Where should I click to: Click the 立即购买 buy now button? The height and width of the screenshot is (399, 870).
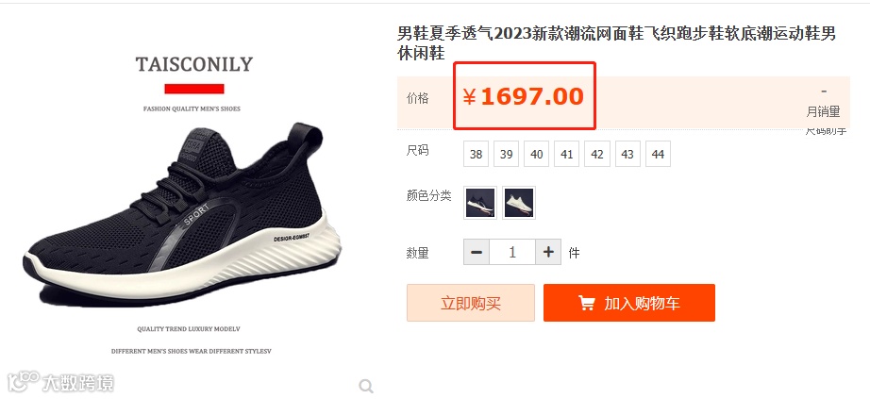click(x=471, y=303)
